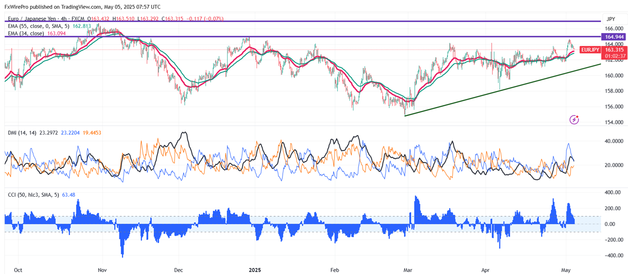
Task: Click the 01:02:37 bar countdown timer
Action: 614,56
